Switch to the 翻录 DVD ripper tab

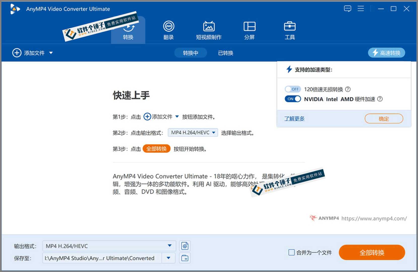169,30
